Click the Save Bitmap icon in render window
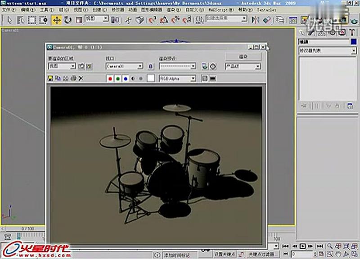 (49, 78)
